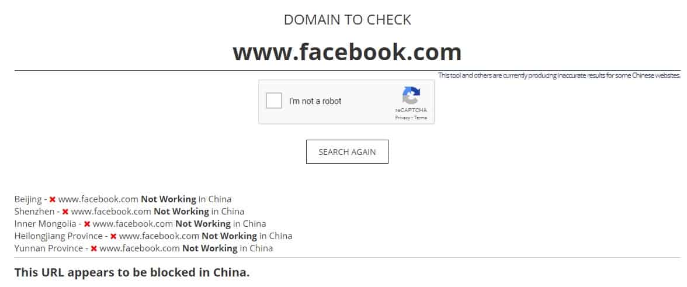
Task: Check the "I'm not a robot" checkbox
Action: pos(274,101)
